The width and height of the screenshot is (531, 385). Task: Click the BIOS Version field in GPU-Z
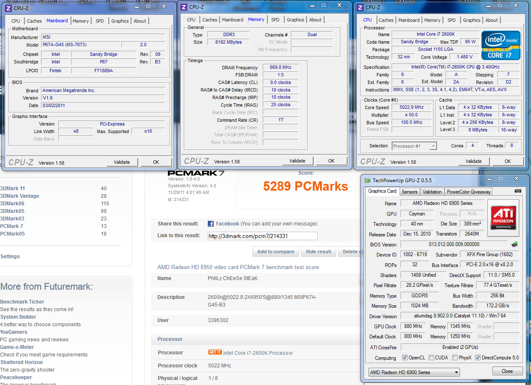pyautogui.click(x=454, y=244)
